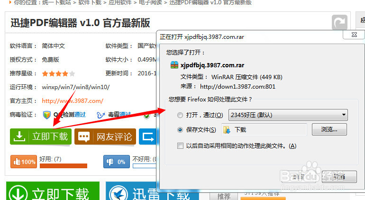Open 电子阅读 breadcrumb link
The width and height of the screenshot is (365, 200).
pos(150,2)
